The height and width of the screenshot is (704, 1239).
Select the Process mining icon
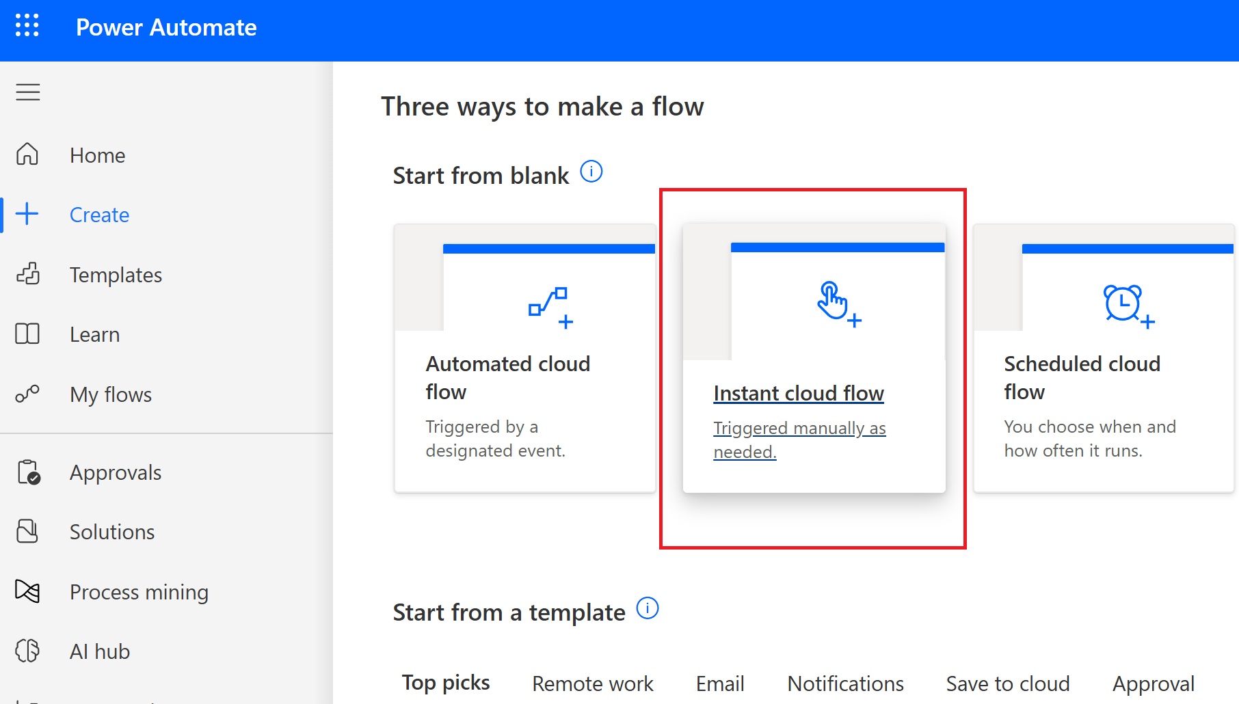pyautogui.click(x=27, y=592)
